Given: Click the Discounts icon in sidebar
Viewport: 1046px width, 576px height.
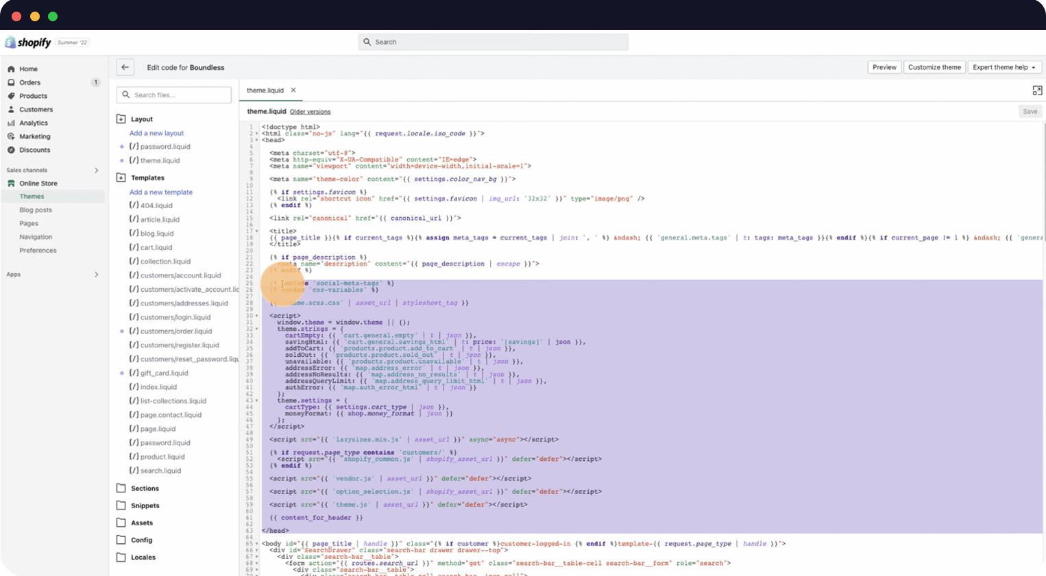Looking at the screenshot, I should (11, 150).
